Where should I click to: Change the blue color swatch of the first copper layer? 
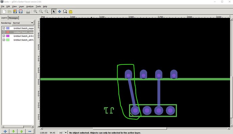click(8, 28)
